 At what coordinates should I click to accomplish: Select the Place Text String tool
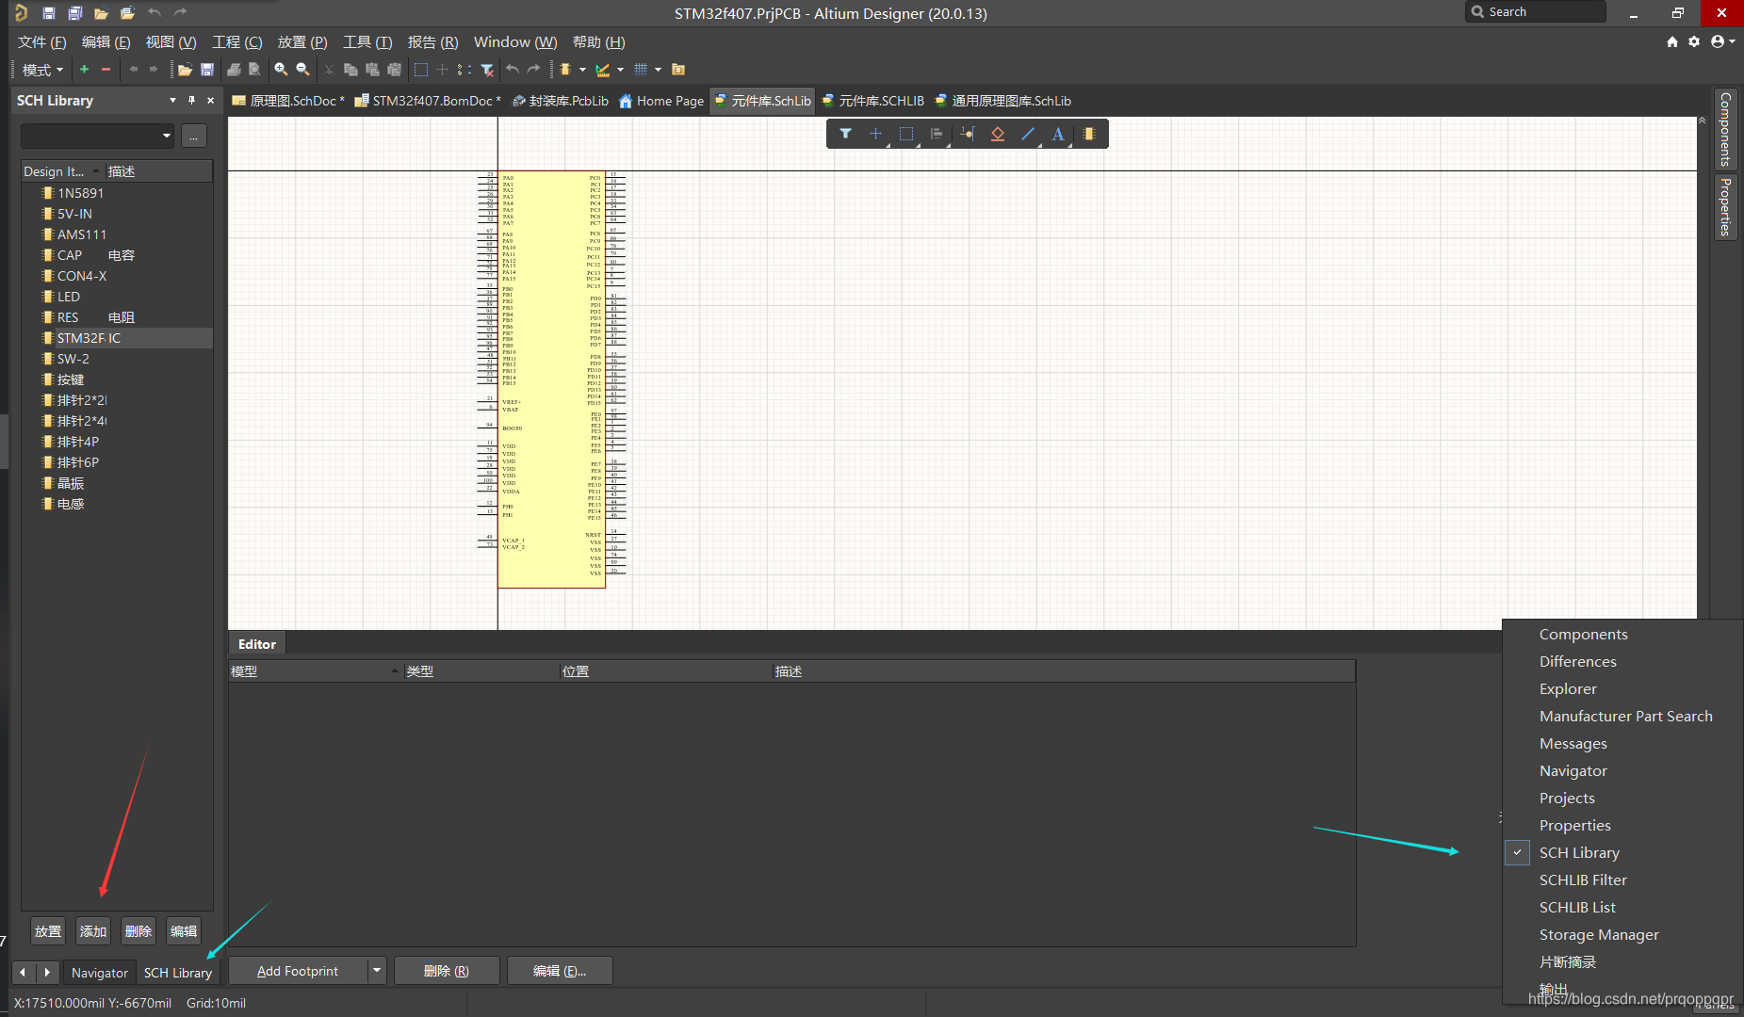1057,134
